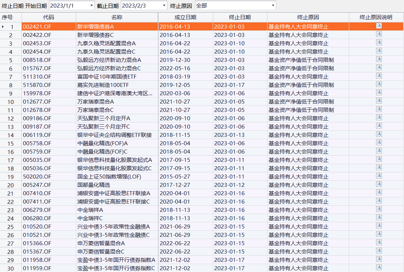Select fund code 005247.OF
The image size is (404, 272).
(x=37, y=185)
